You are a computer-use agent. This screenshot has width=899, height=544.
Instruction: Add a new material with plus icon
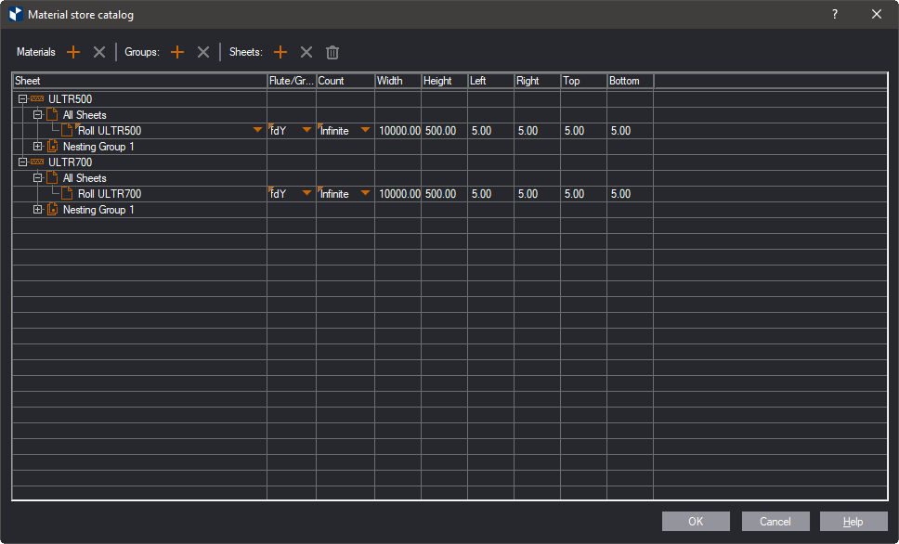(x=73, y=53)
